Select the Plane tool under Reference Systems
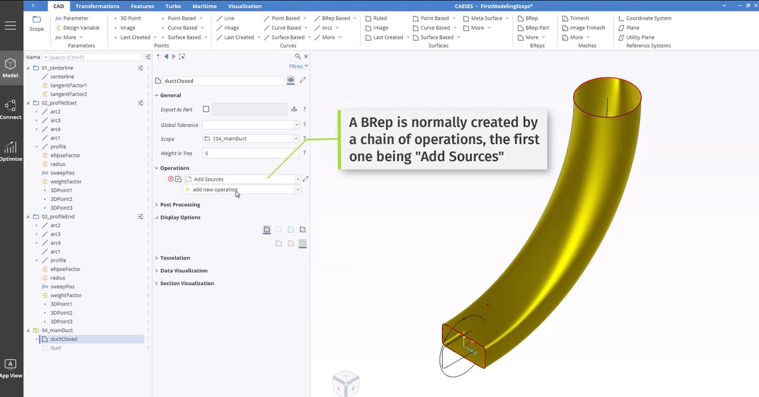Screen dimensions: 759x397 632,27
